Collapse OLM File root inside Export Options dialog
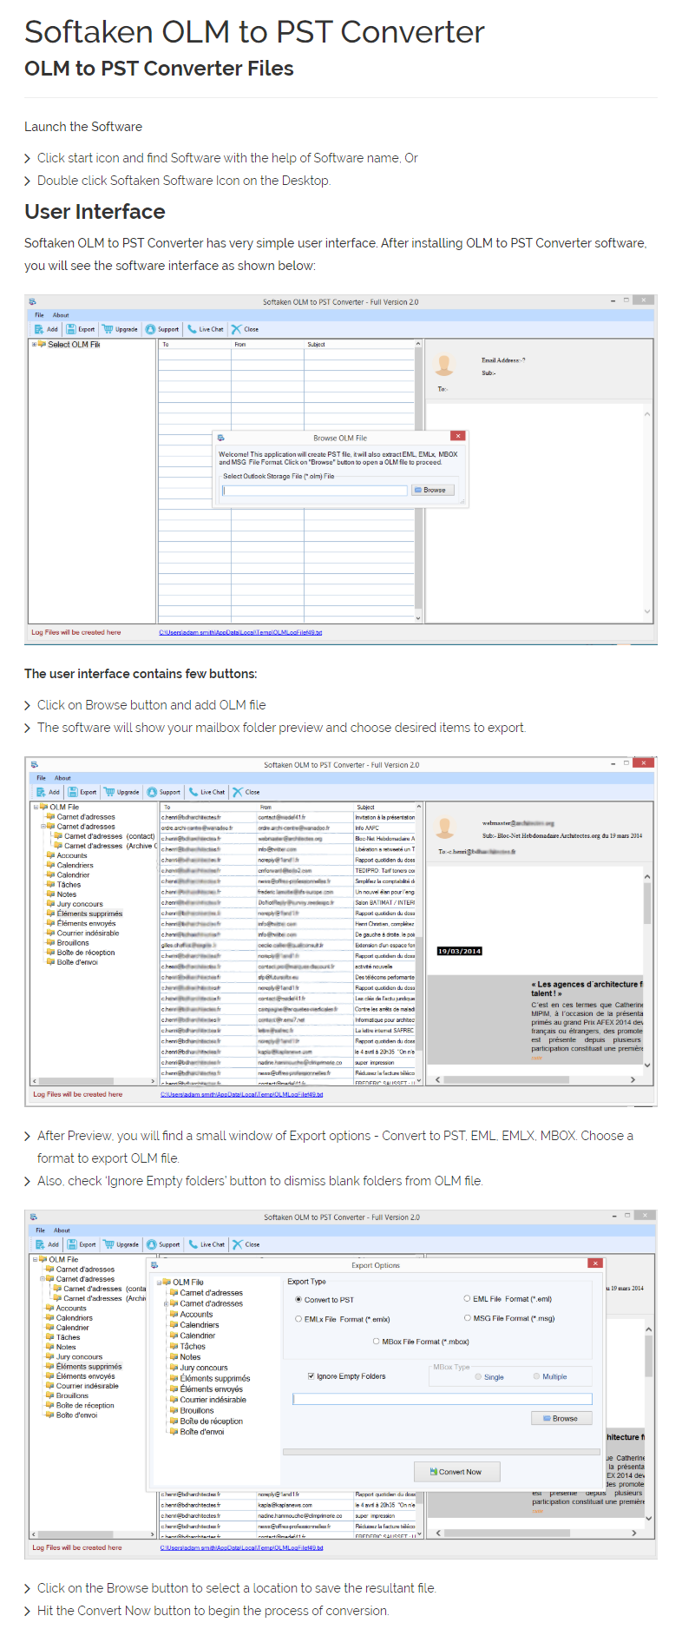 [159, 1283]
